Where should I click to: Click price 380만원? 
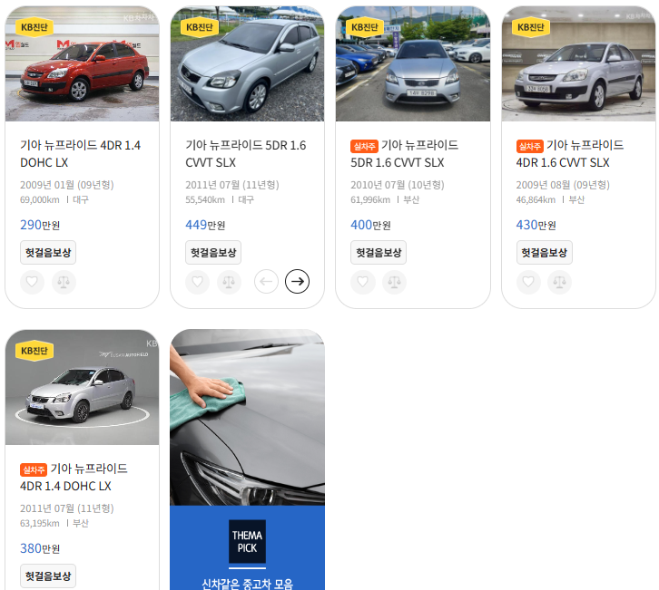click(x=40, y=548)
